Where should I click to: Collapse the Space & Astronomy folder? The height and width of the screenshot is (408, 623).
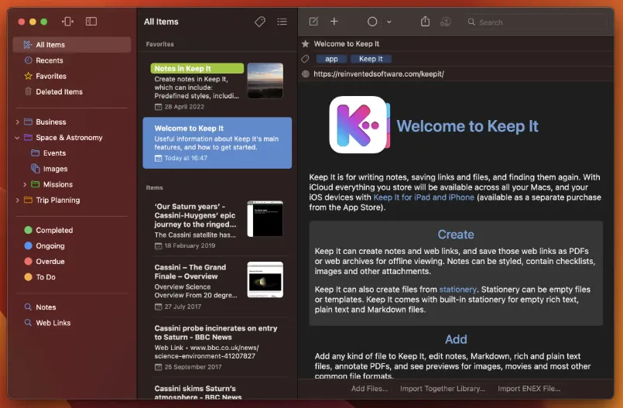pyautogui.click(x=18, y=138)
